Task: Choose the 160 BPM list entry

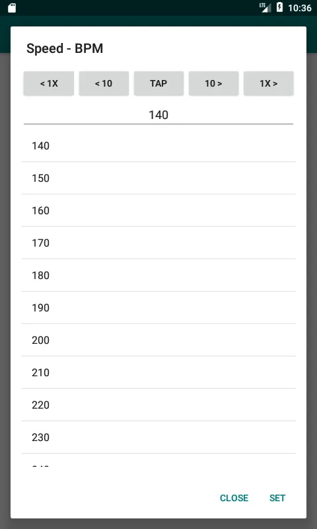Action: 158,210
